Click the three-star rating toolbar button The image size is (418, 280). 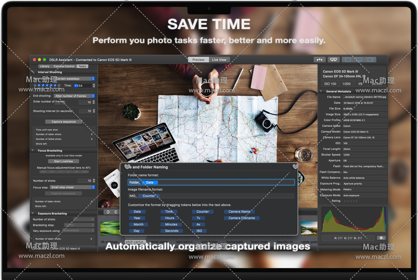[320, 60]
